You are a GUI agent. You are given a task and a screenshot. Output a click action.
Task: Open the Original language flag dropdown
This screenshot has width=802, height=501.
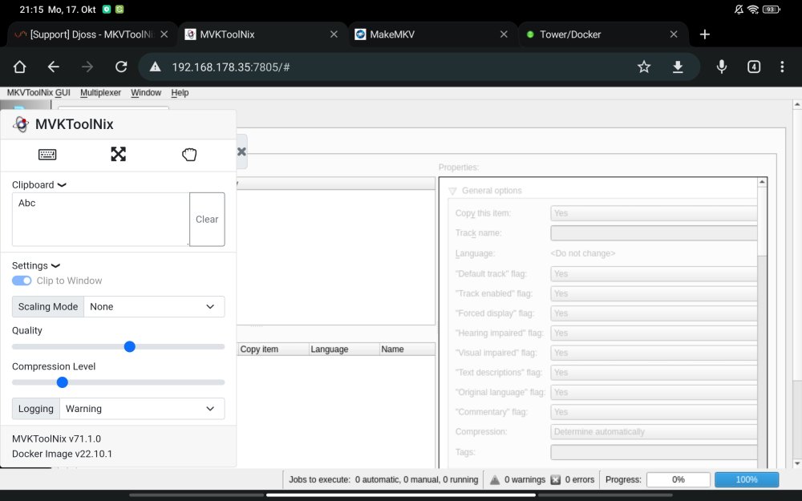click(x=654, y=393)
